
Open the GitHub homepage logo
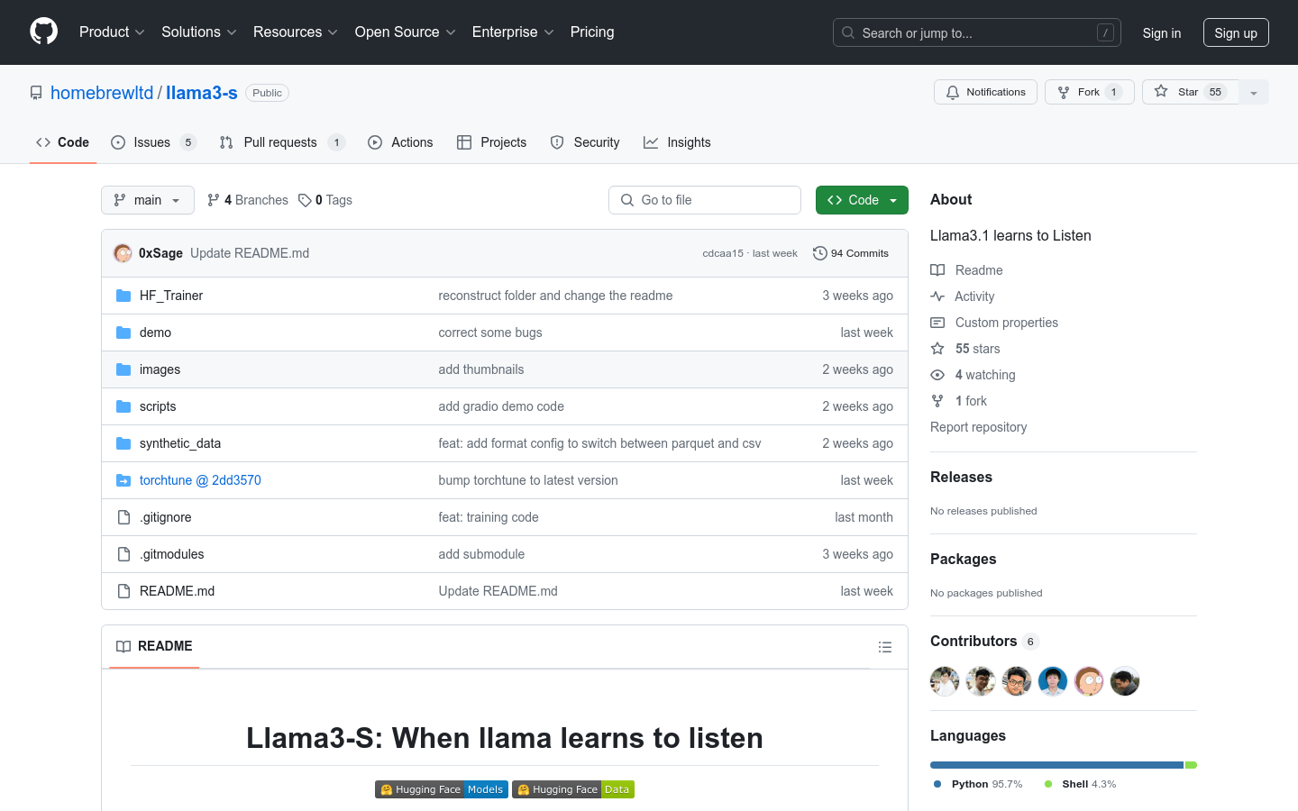tap(44, 32)
